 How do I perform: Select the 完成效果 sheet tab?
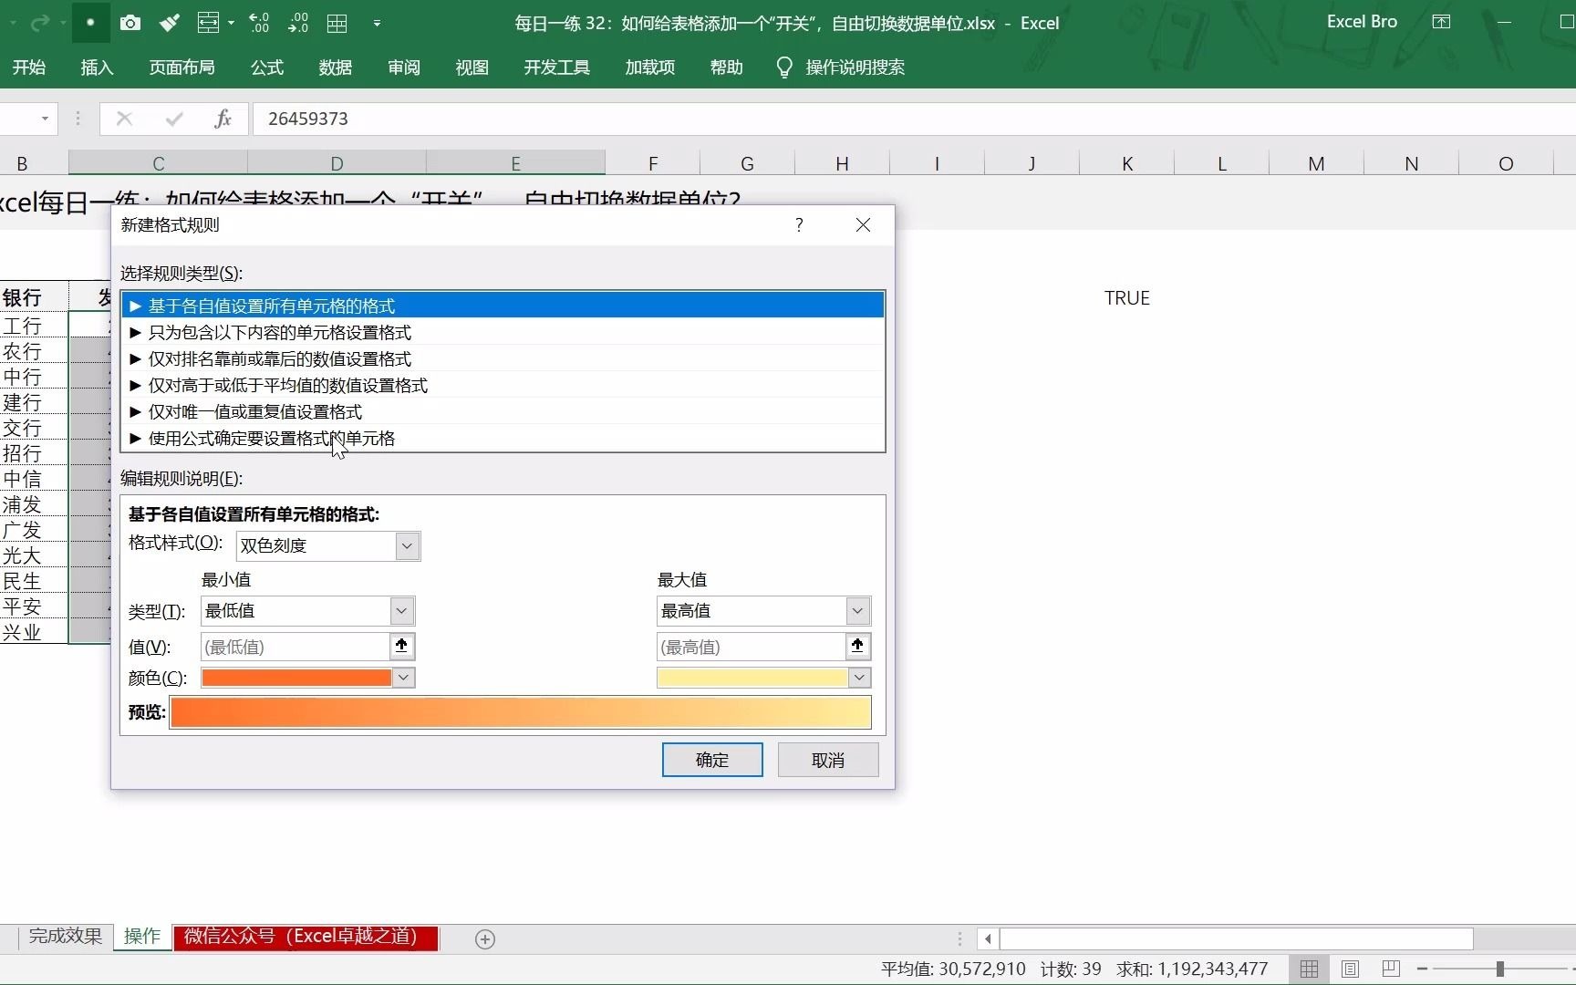point(63,937)
